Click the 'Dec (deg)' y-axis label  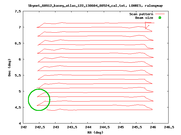(x=9, y=67)
